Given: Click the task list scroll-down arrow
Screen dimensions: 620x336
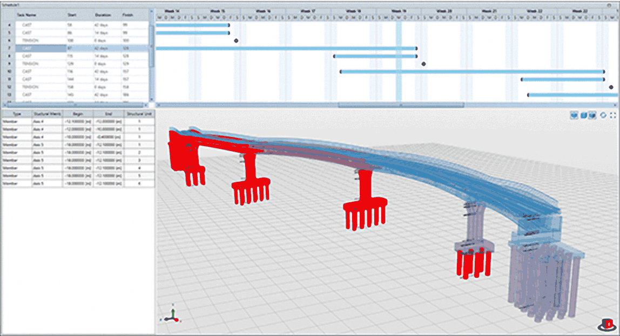Looking at the screenshot, I should pyautogui.click(x=151, y=99).
